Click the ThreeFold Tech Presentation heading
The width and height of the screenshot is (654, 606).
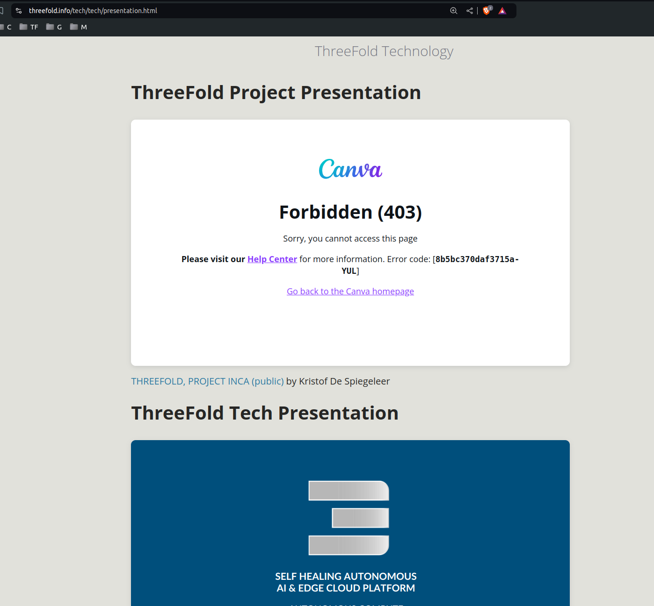point(265,413)
